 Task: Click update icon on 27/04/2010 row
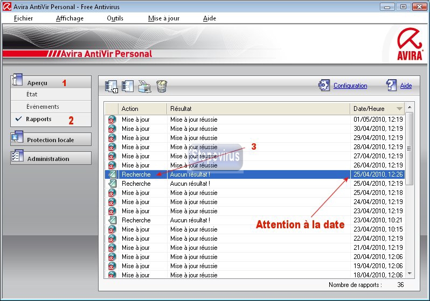click(x=112, y=156)
